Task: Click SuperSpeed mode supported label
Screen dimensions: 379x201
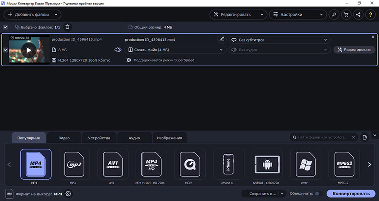Action: tap(164, 60)
